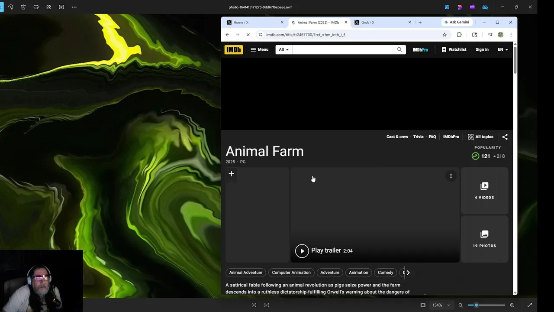554x312 pixels.
Task: Click the popularity rank 121
Action: pos(486,156)
